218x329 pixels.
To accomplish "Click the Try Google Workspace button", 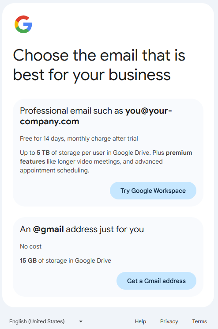I will click(x=153, y=191).
